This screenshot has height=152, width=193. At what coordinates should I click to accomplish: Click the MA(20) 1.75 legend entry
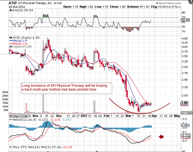(20, 44)
